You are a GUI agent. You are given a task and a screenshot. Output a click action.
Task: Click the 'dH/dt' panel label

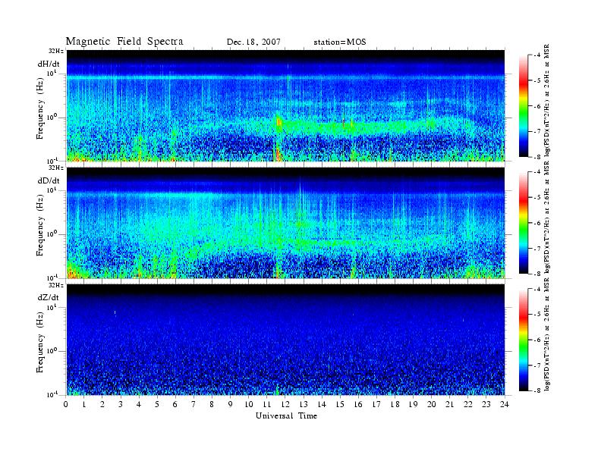point(49,64)
